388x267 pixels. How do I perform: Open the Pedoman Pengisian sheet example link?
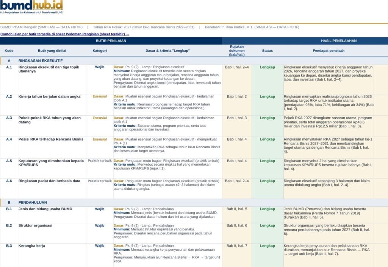coord(64,34)
